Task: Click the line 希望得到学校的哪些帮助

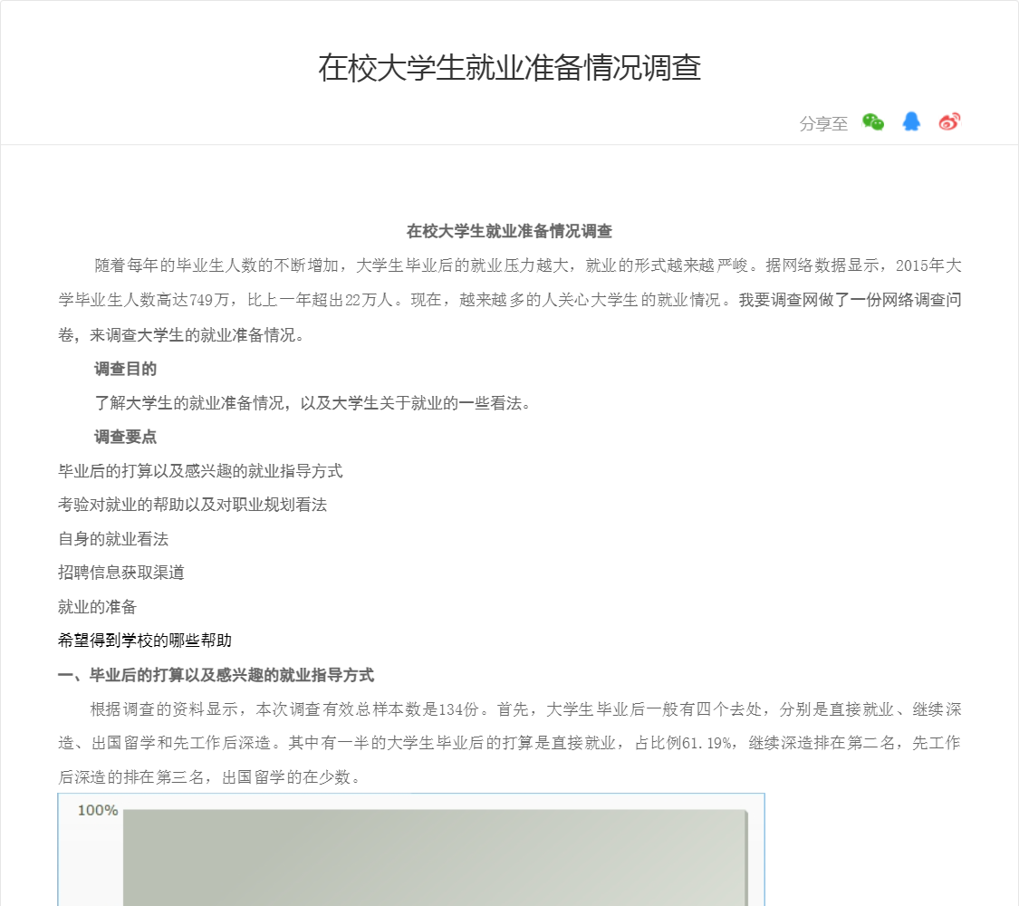Action: pos(145,641)
